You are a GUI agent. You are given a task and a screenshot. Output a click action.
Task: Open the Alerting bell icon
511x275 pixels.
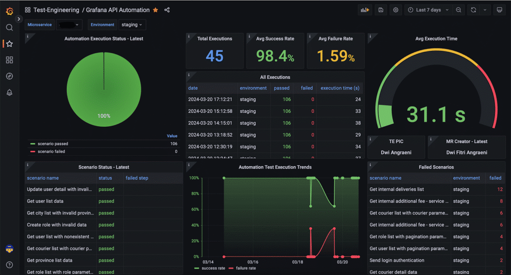9,92
